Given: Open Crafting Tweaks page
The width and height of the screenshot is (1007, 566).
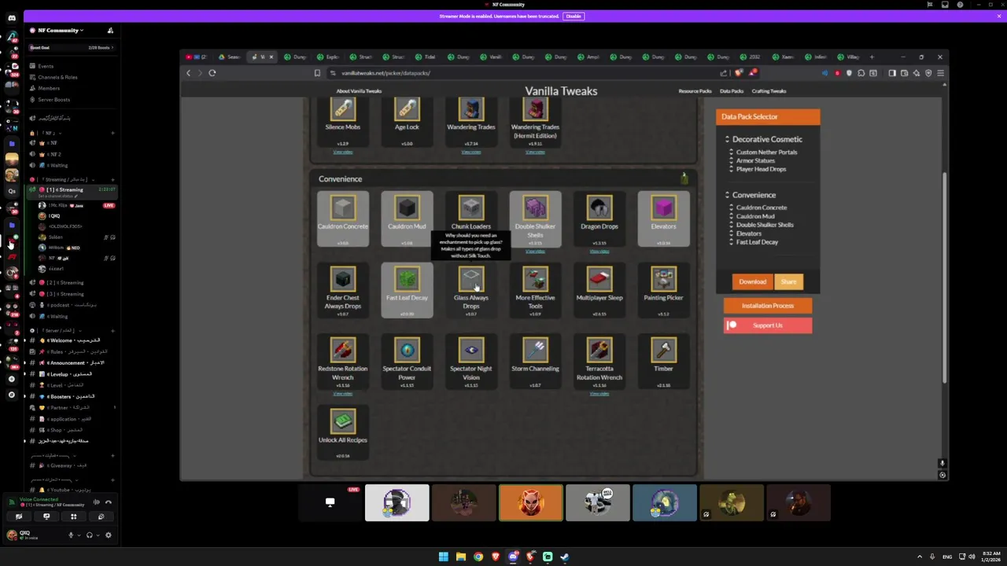Looking at the screenshot, I should [769, 91].
